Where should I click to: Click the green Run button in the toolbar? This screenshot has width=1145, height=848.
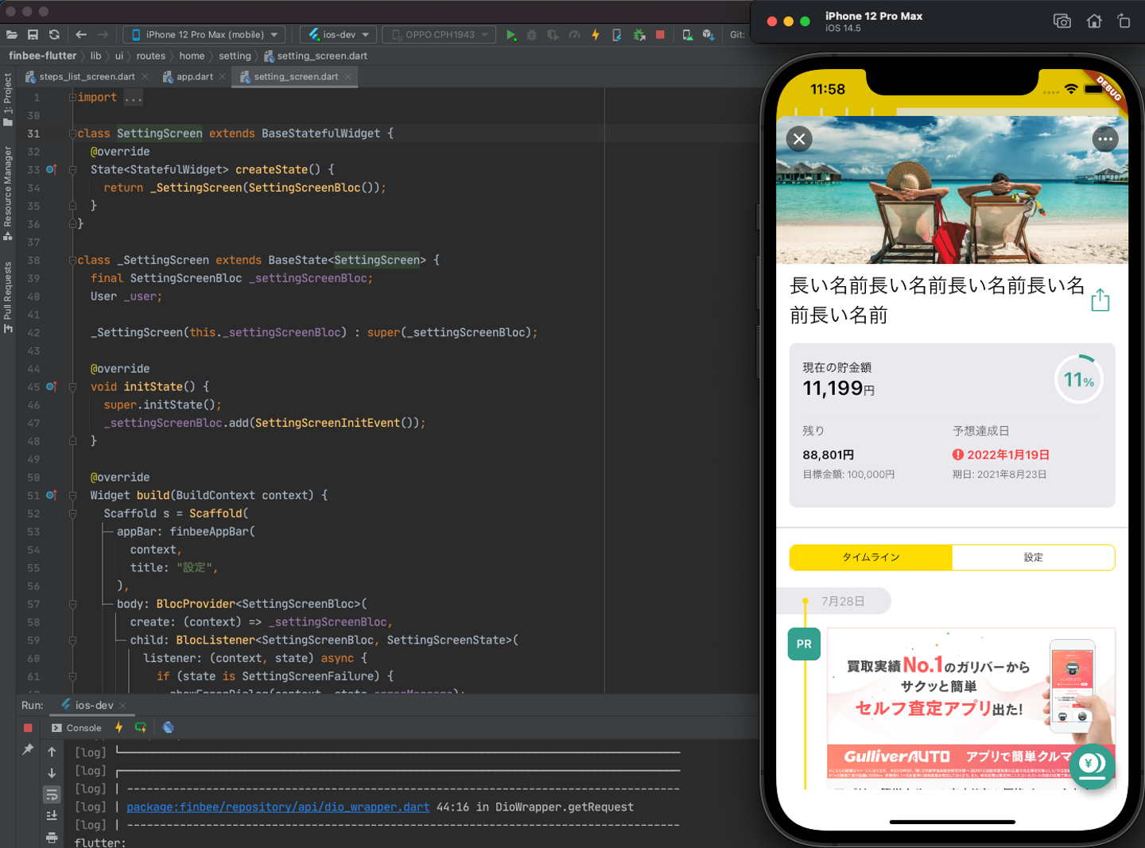511,35
